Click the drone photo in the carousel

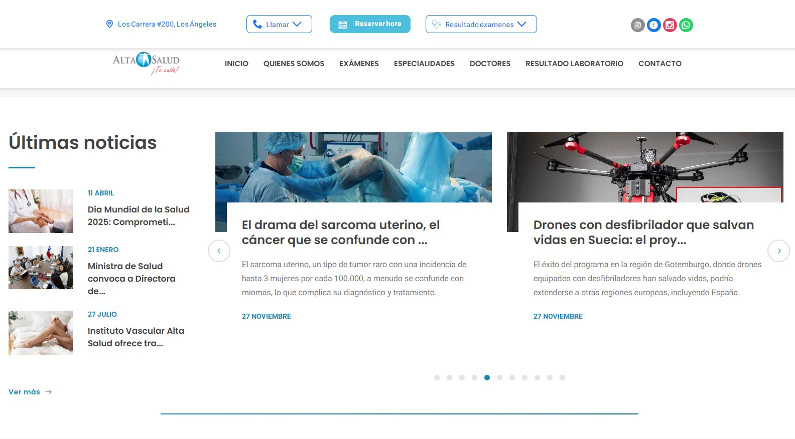pos(645,167)
